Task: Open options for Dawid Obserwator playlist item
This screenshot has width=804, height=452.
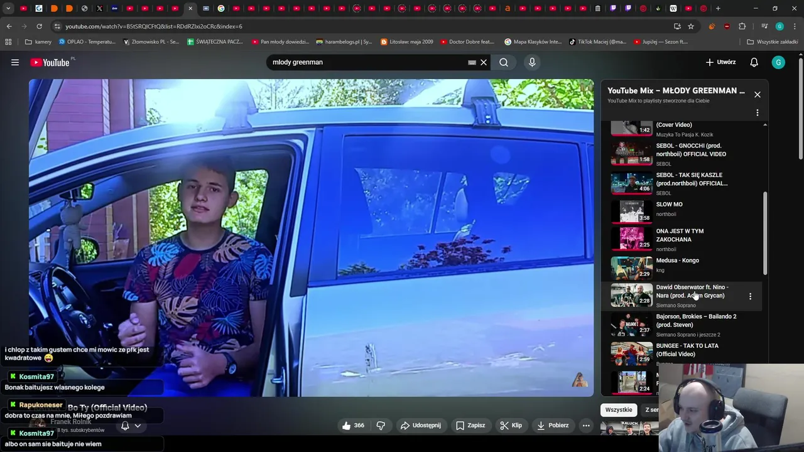Action: 750,296
